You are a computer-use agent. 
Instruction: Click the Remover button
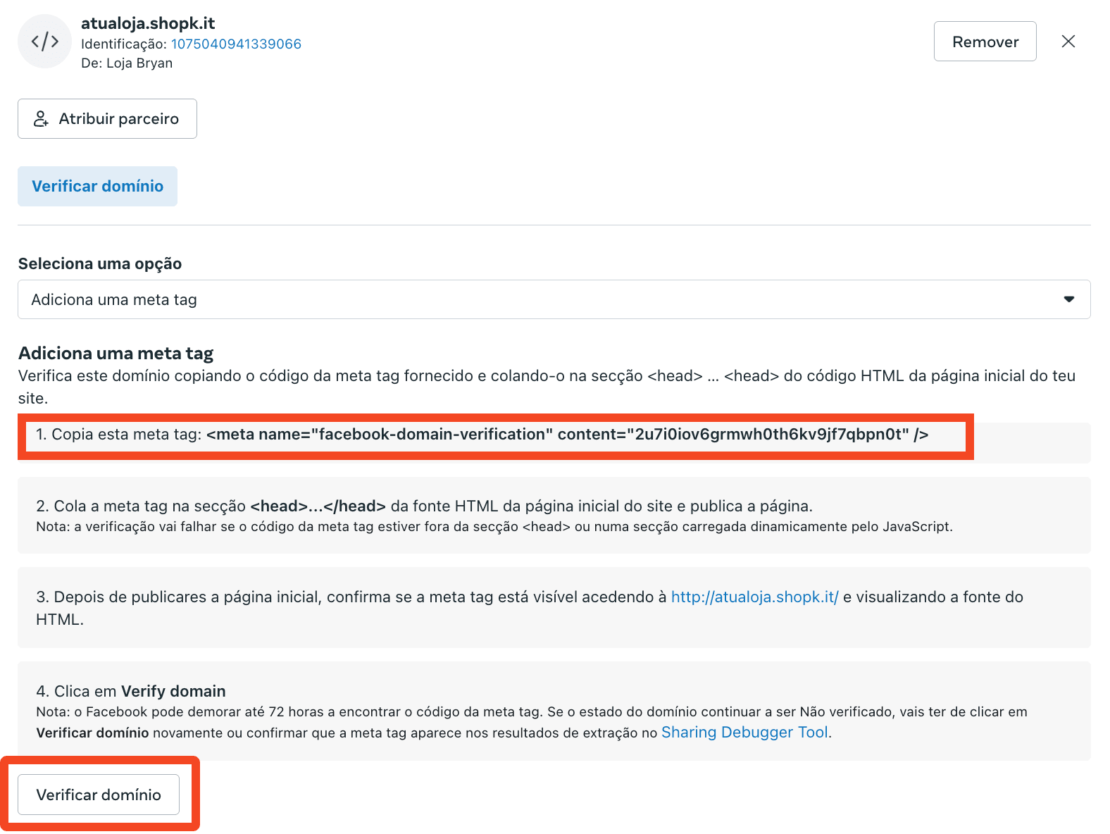tap(985, 42)
